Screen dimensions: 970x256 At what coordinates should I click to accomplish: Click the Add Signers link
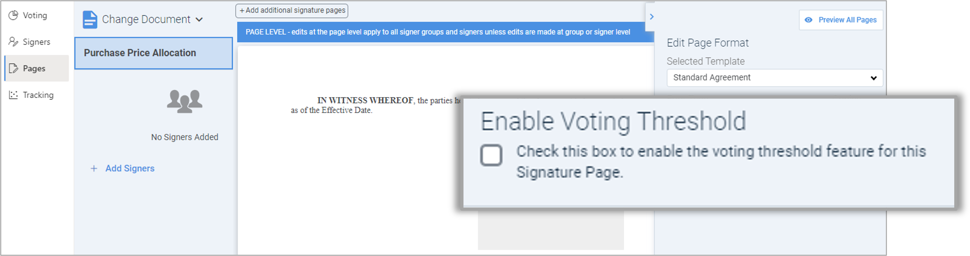(130, 168)
